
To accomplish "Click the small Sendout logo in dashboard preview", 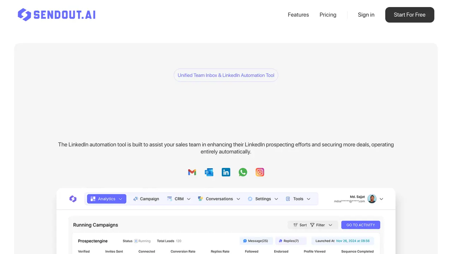I will click(73, 199).
